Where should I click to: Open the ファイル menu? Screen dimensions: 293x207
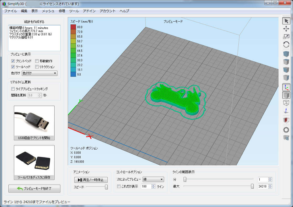coord(11,11)
